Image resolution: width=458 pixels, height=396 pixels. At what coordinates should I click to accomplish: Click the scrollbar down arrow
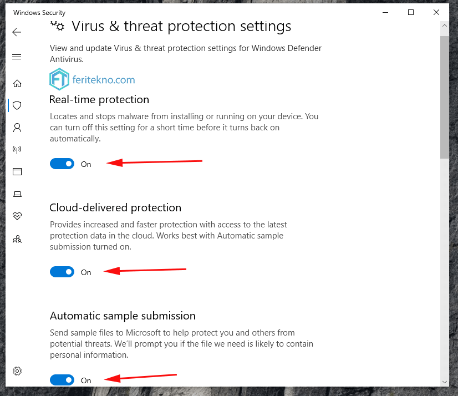pos(445,382)
